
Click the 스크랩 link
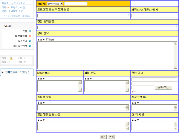6,16
